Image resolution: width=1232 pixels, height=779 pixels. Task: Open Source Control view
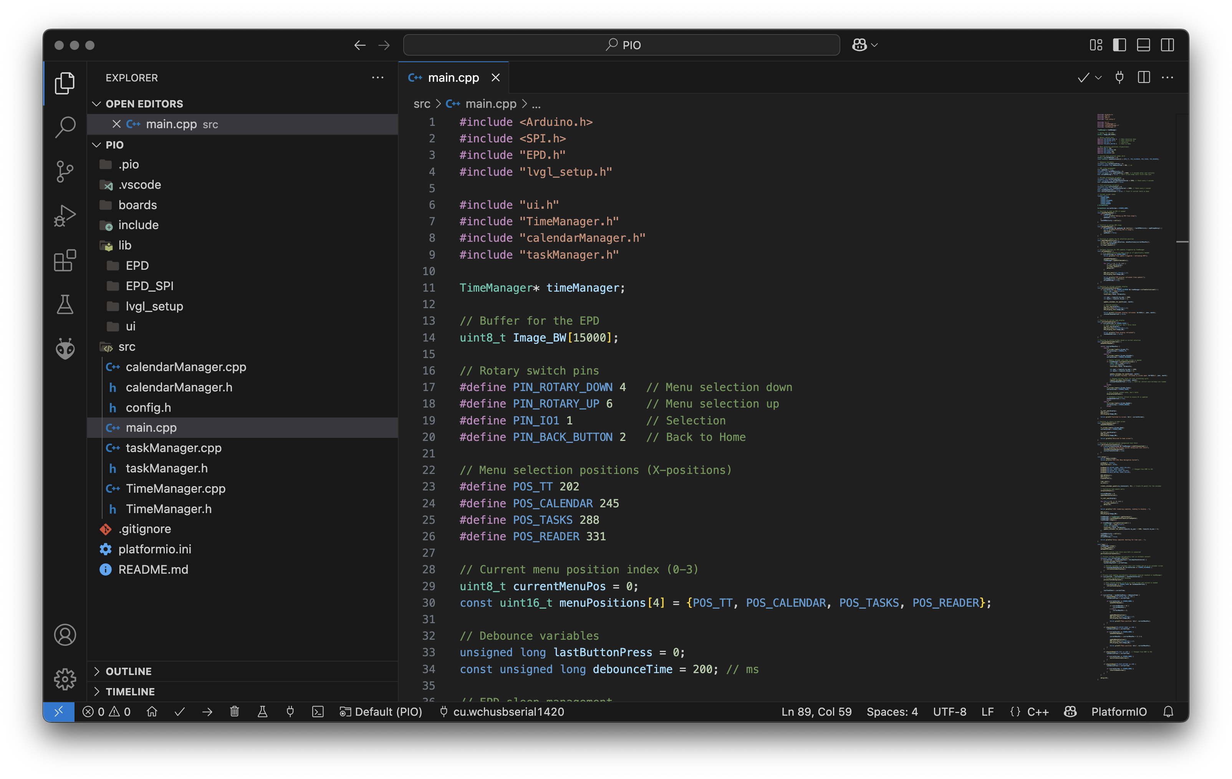(65, 171)
